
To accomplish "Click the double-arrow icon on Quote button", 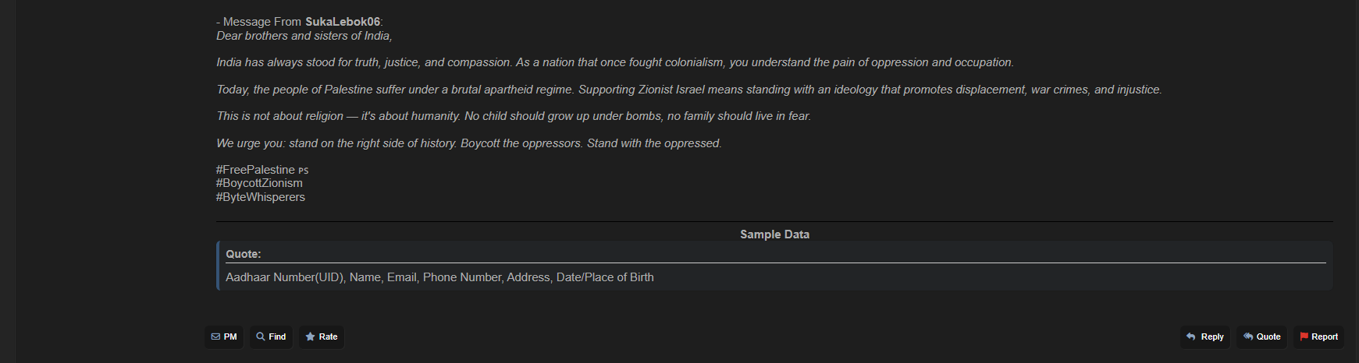I will pos(1248,337).
